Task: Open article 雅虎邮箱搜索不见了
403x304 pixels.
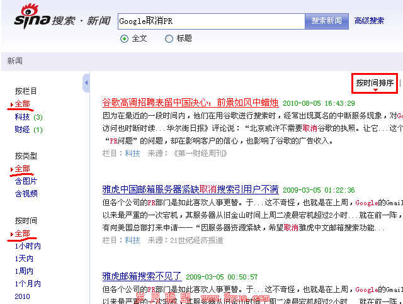Action: pyautogui.click(x=142, y=276)
